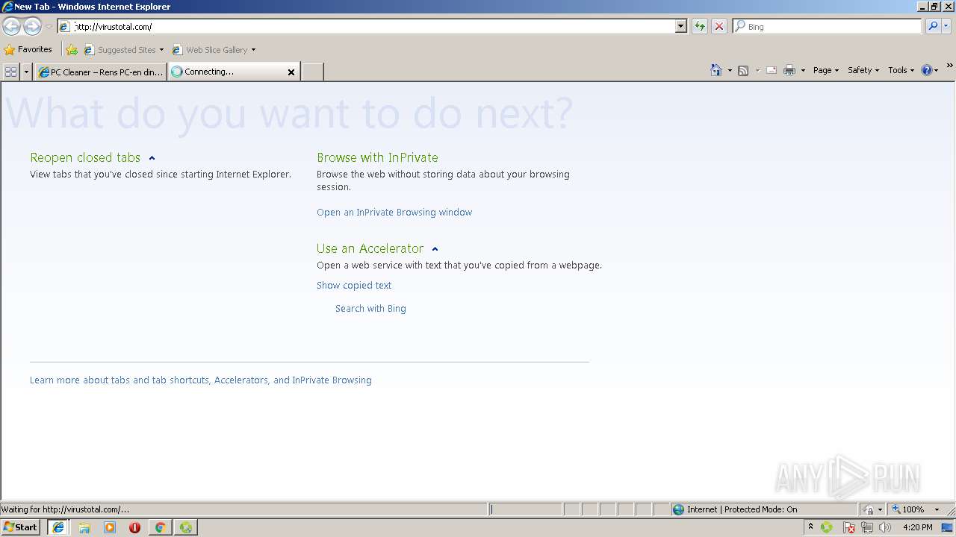Open the green PC Cleaner taskbar icon
This screenshot has height=537, width=956.
coord(185,527)
